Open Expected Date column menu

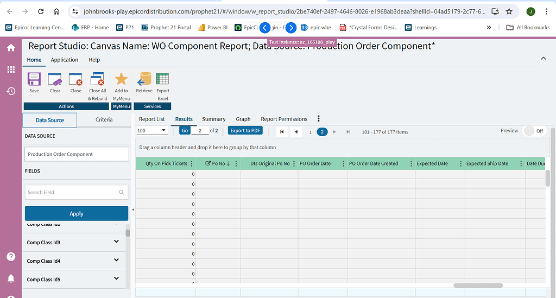click(x=460, y=163)
